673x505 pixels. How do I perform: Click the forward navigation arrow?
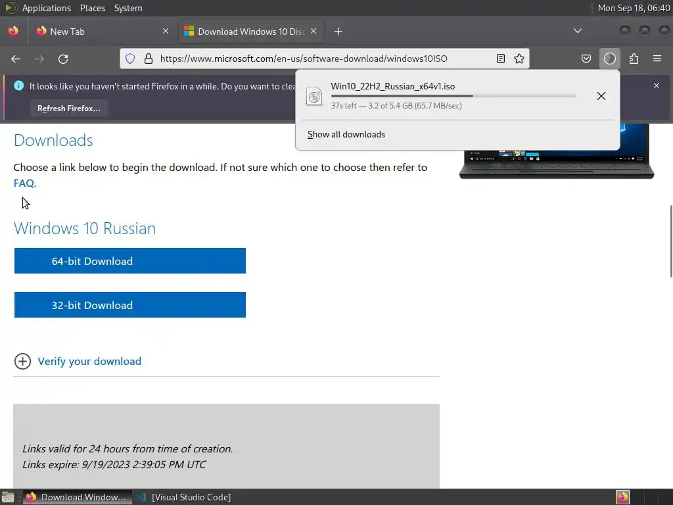pyautogui.click(x=39, y=59)
